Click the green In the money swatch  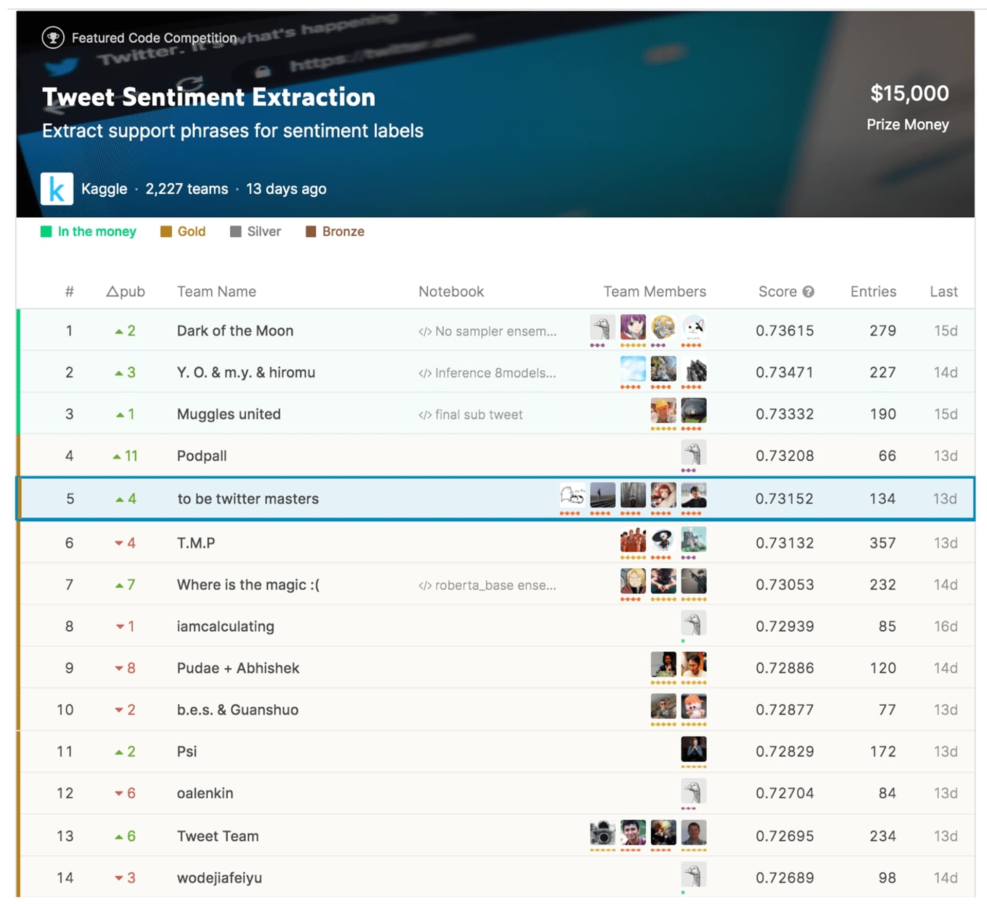46,232
